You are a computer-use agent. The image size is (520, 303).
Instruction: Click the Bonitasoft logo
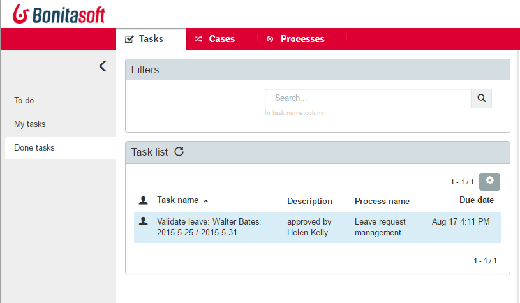coord(59,13)
